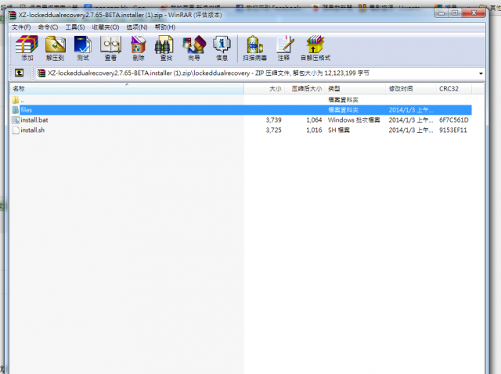Select the install.bat file icon

pos(16,120)
